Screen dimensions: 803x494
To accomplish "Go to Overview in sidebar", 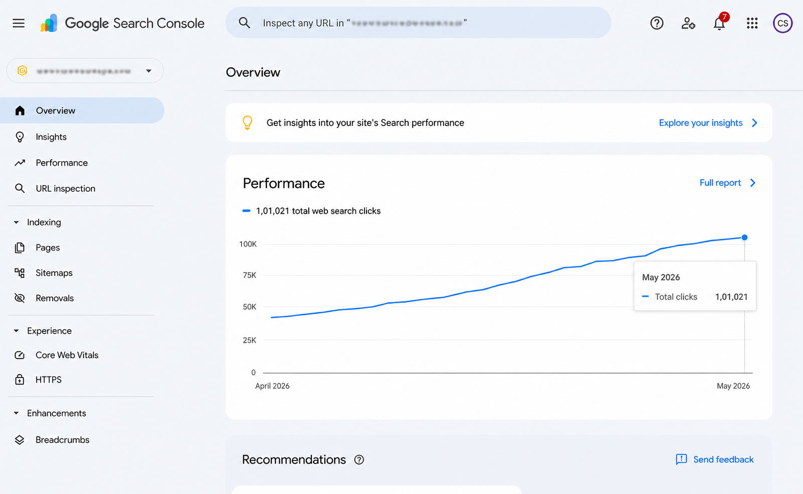I will click(x=82, y=110).
